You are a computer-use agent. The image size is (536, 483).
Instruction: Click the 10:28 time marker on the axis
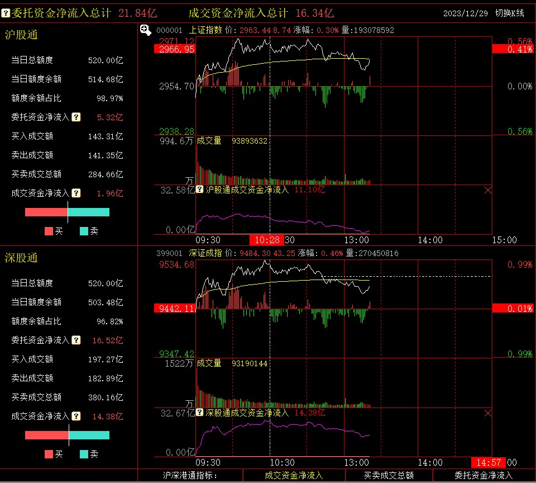[266, 240]
